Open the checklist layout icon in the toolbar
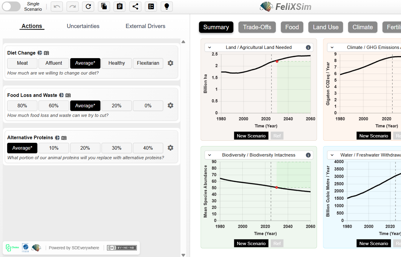 (x=151, y=6)
